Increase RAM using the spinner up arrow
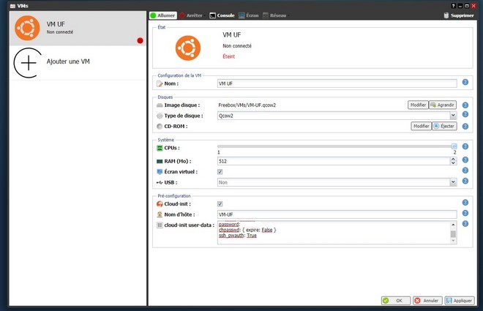 pyautogui.click(x=453, y=159)
